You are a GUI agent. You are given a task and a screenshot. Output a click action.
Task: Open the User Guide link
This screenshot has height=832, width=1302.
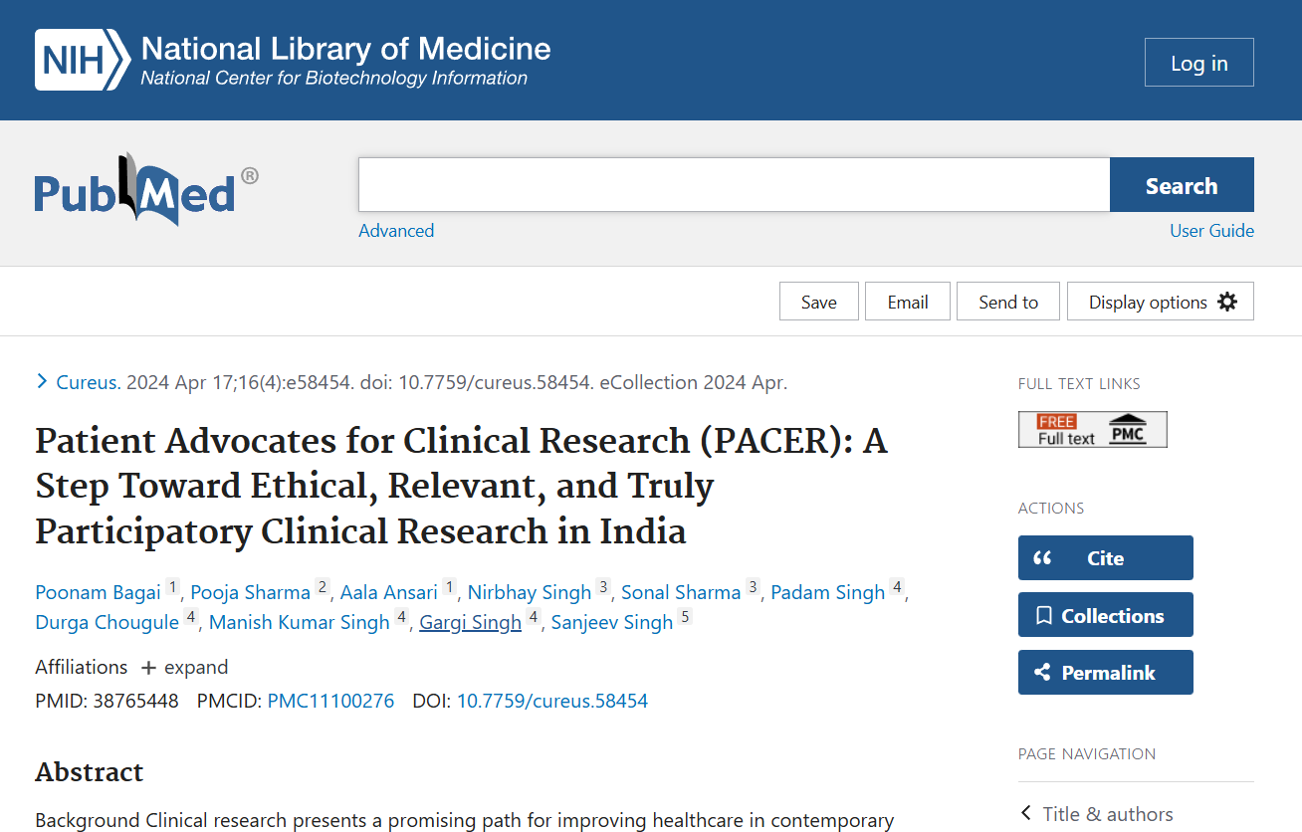[1211, 231]
